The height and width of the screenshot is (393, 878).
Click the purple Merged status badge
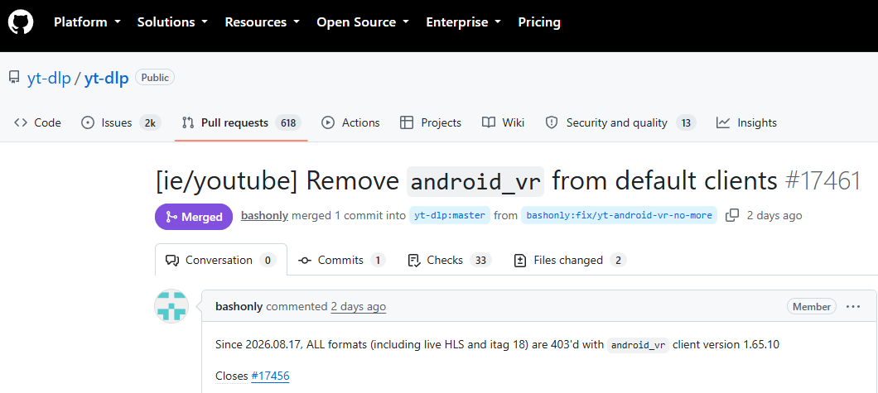(194, 217)
